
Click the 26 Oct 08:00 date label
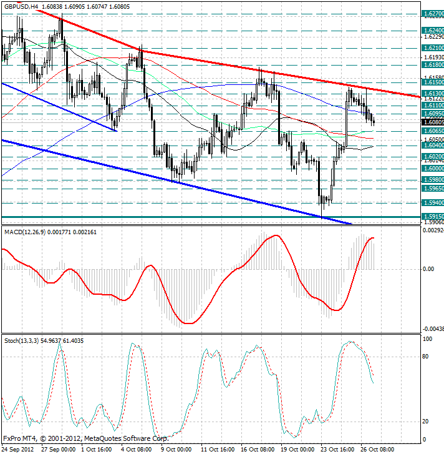[x=377, y=450]
